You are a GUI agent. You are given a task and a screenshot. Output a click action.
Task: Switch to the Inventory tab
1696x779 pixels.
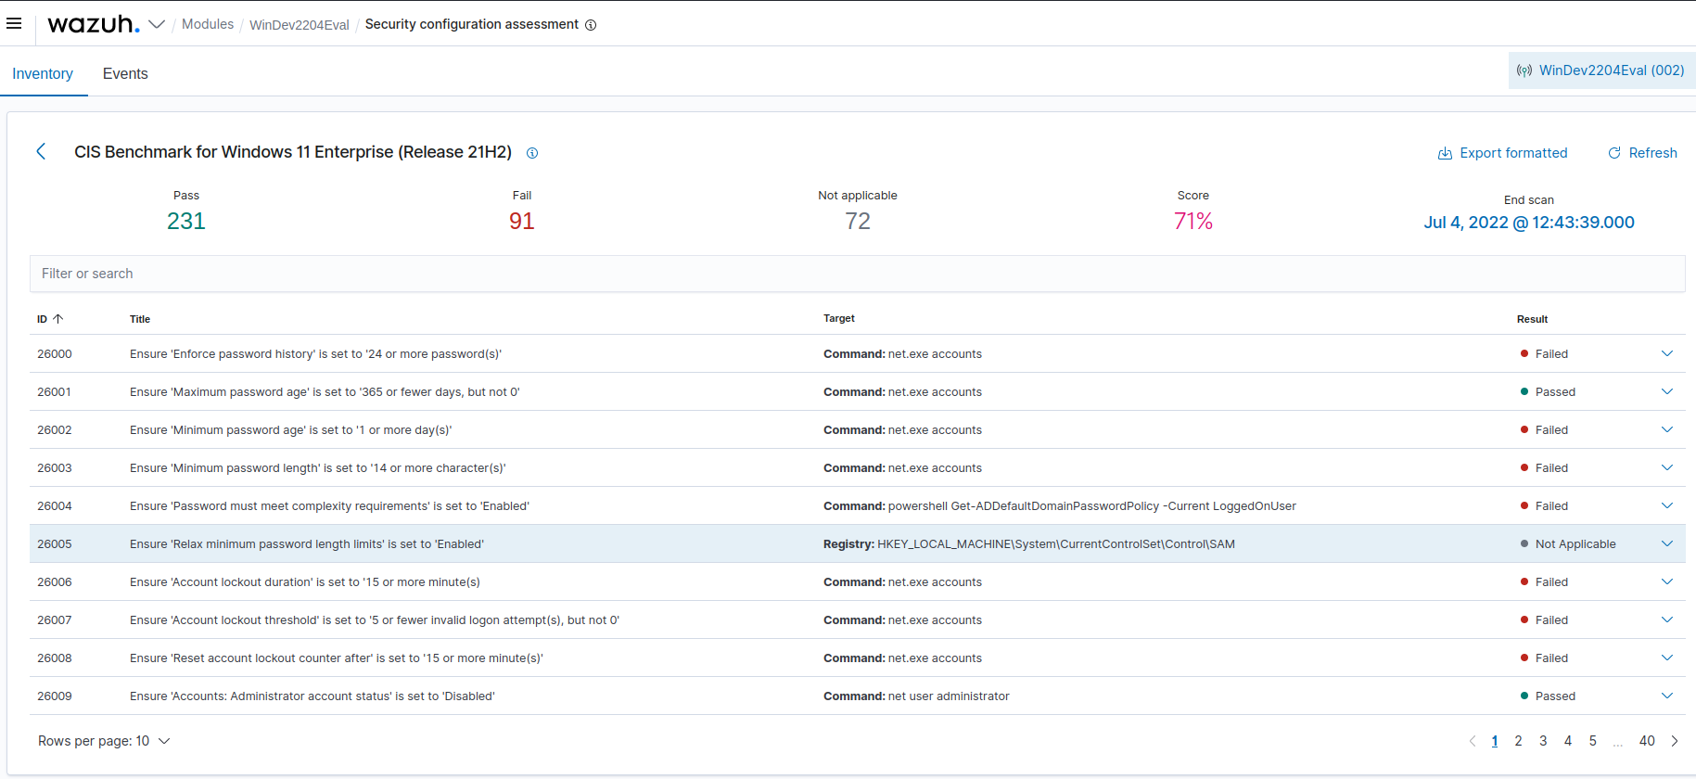coord(43,73)
